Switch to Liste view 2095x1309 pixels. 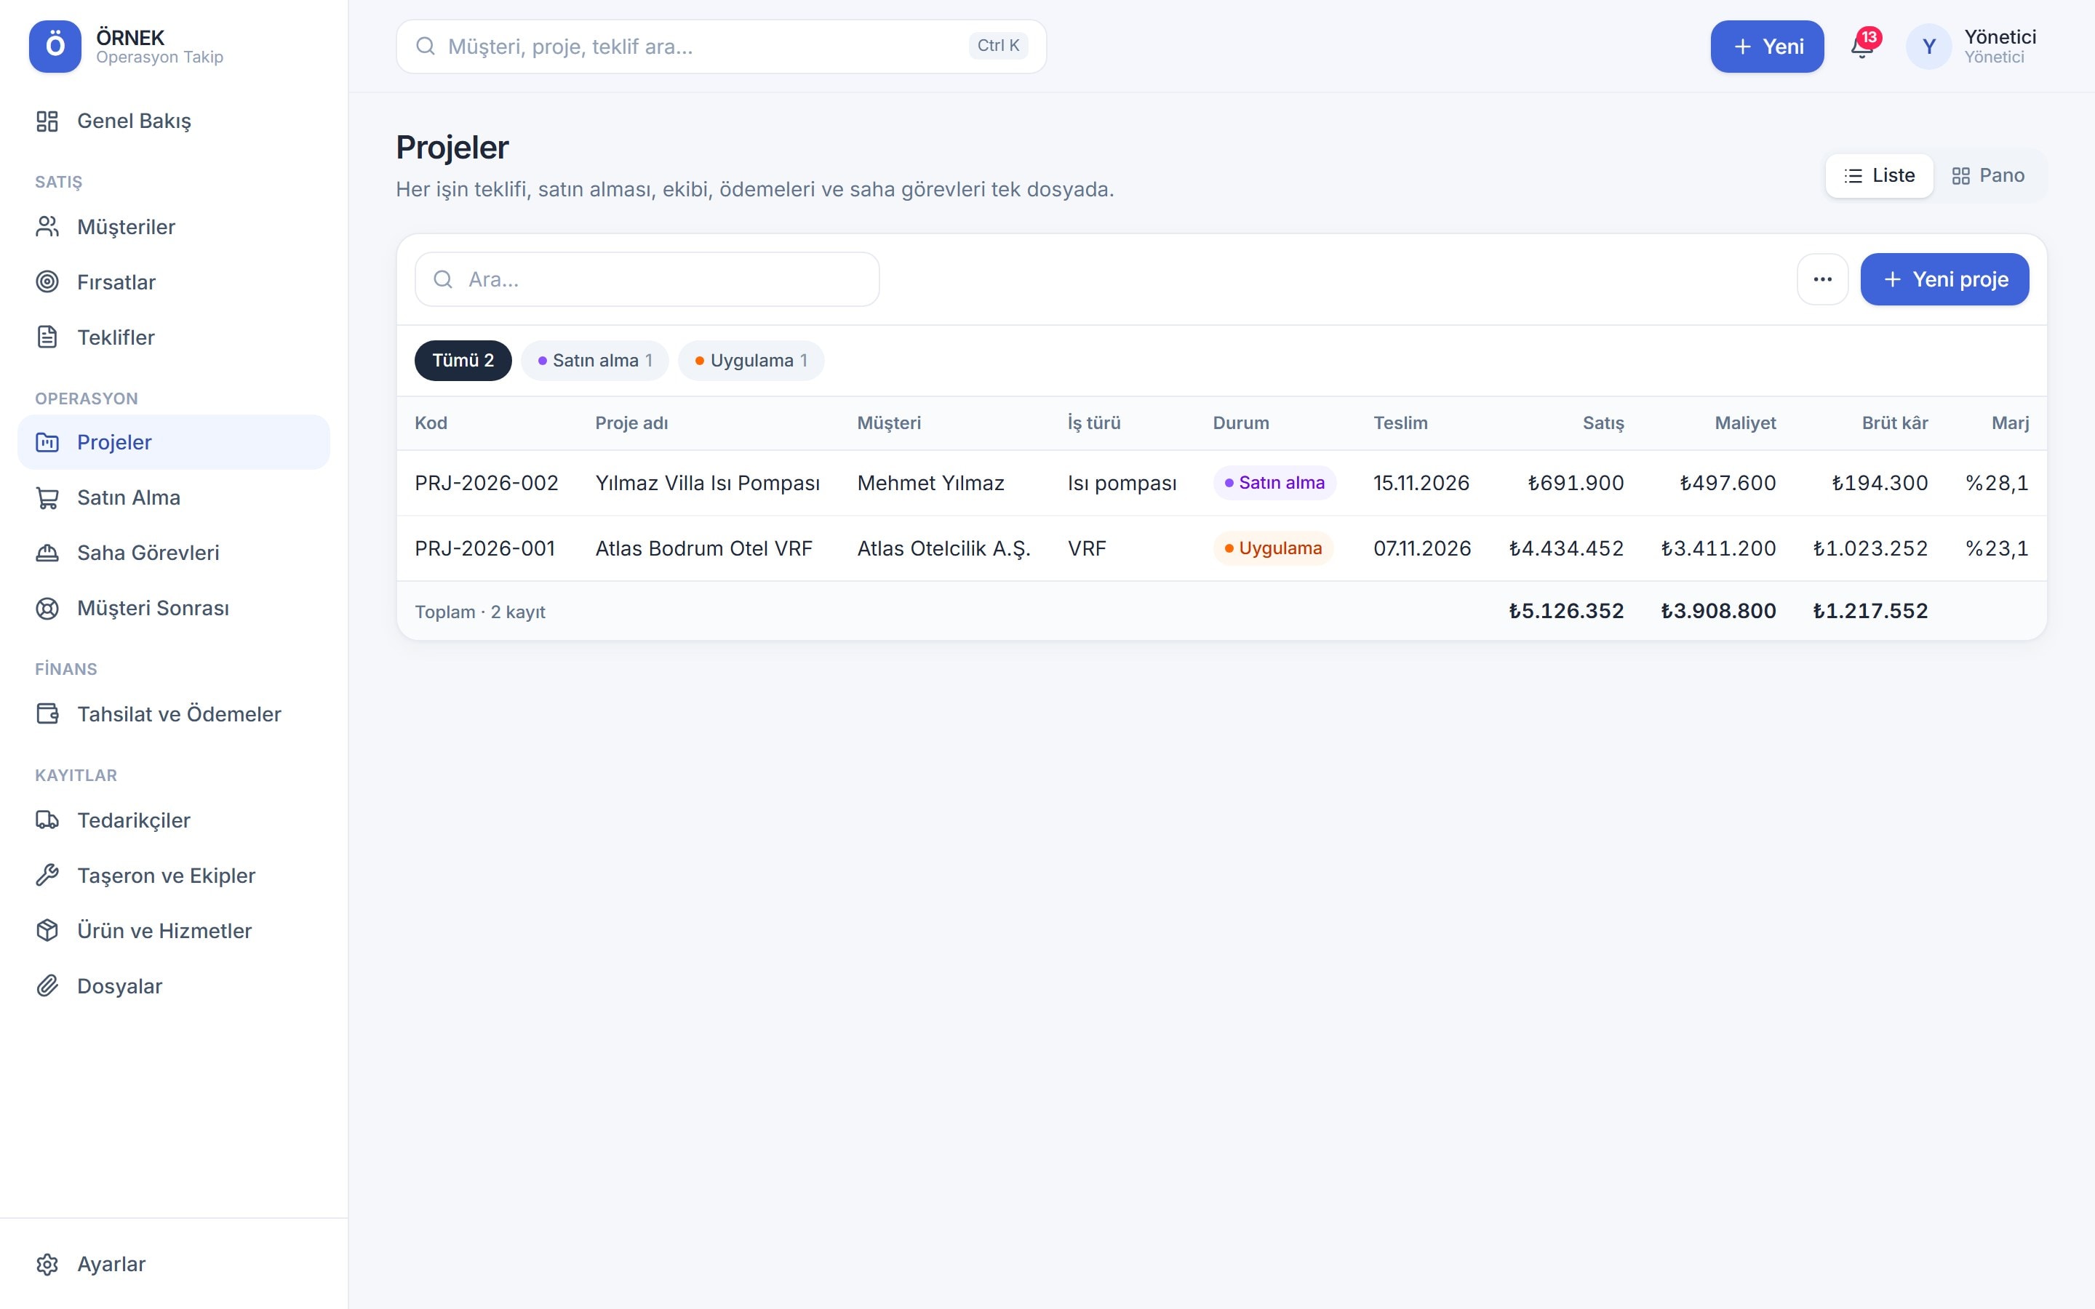pos(1878,176)
